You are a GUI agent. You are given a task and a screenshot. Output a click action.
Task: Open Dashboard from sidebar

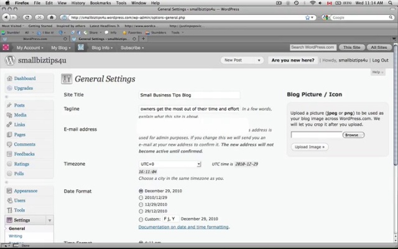coord(25,78)
